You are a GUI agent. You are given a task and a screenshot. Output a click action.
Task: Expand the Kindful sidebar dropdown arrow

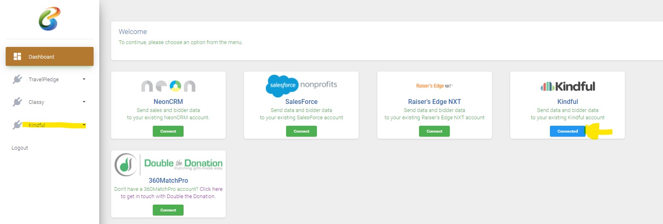tap(84, 125)
